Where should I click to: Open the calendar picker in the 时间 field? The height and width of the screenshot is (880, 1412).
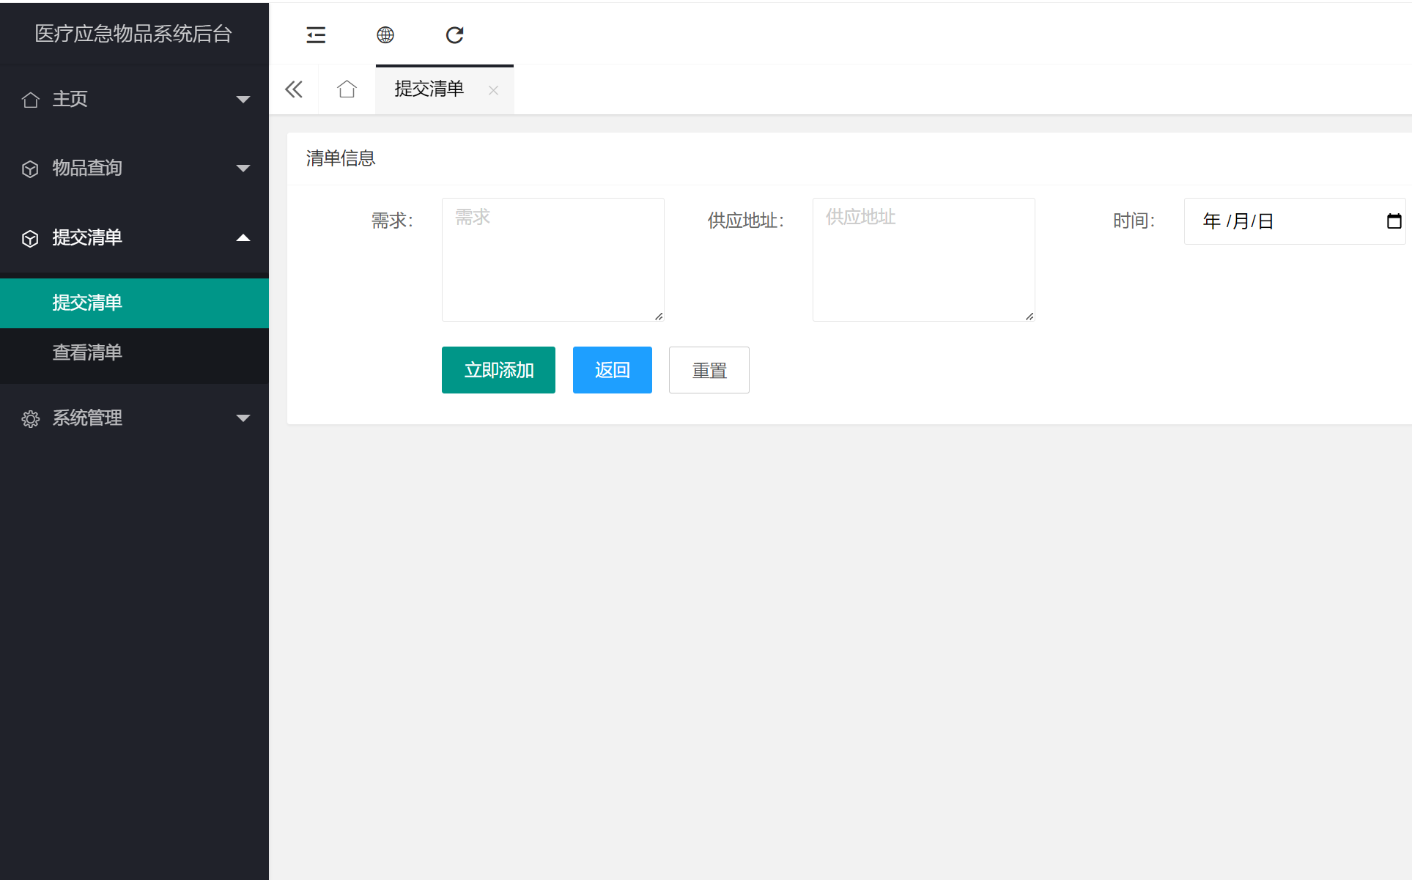click(1393, 221)
